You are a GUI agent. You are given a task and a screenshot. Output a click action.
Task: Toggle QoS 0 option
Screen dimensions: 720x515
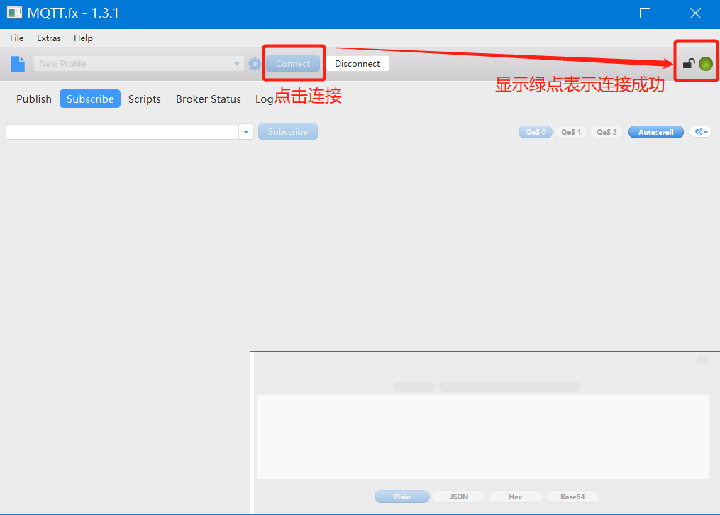pyautogui.click(x=536, y=132)
